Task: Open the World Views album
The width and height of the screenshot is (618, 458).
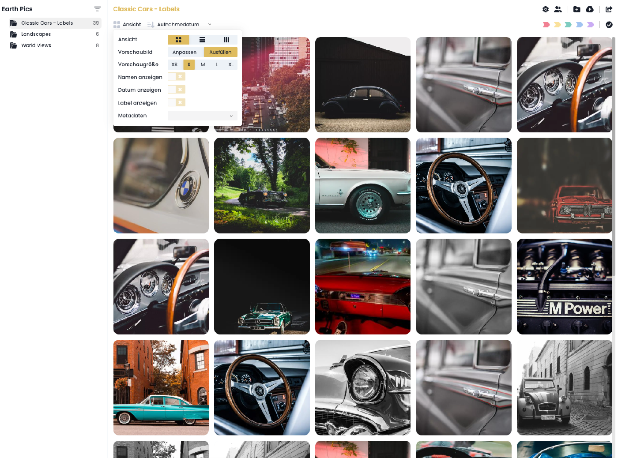Action: [36, 45]
